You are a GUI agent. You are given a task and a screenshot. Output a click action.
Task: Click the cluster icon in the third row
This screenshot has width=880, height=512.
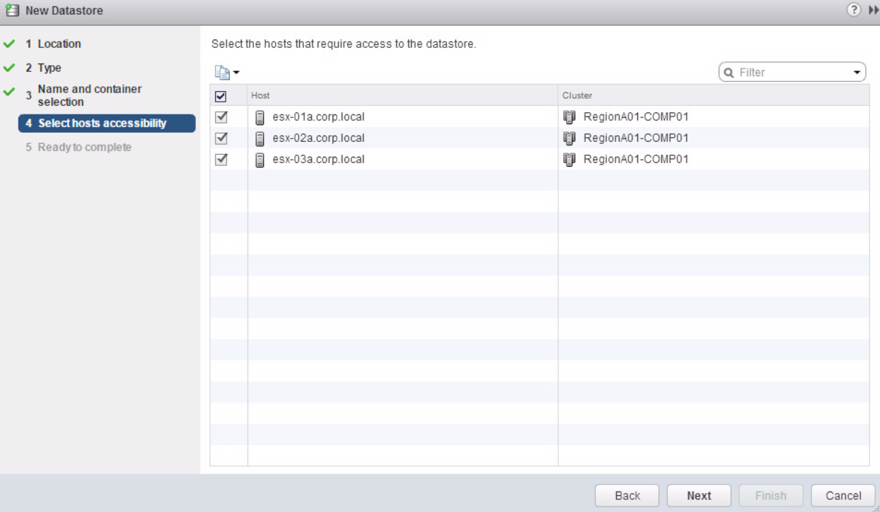point(569,159)
